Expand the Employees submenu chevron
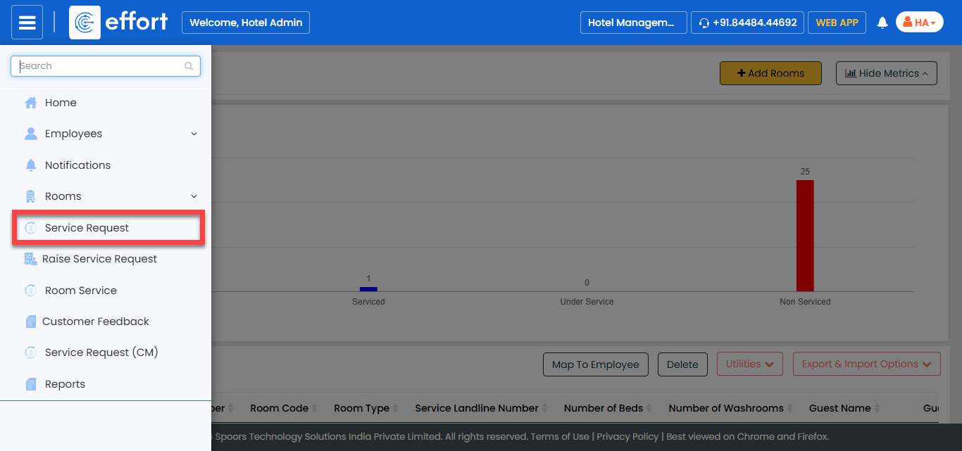 click(194, 134)
